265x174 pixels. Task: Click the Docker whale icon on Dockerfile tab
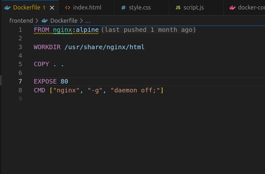pos(7,8)
